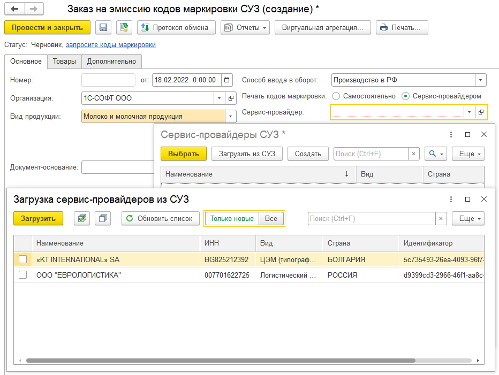Click the magnifier search icon button

coord(435,154)
